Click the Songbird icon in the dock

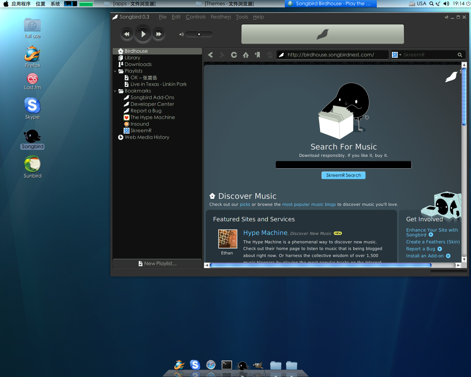point(242,365)
